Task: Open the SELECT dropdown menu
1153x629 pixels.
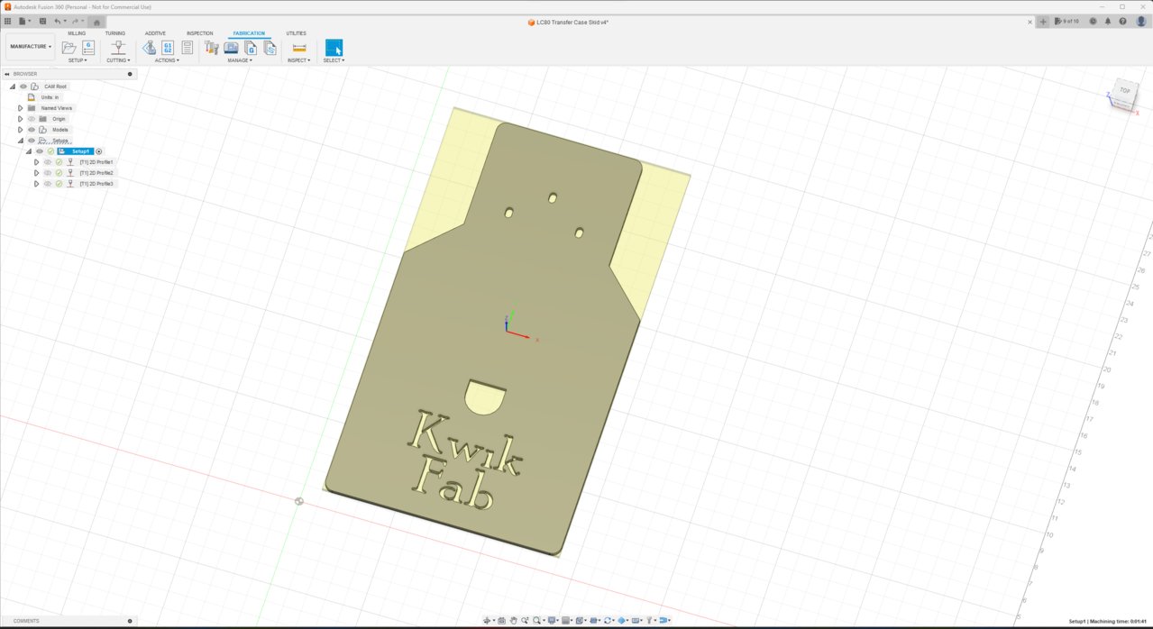Action: click(334, 60)
